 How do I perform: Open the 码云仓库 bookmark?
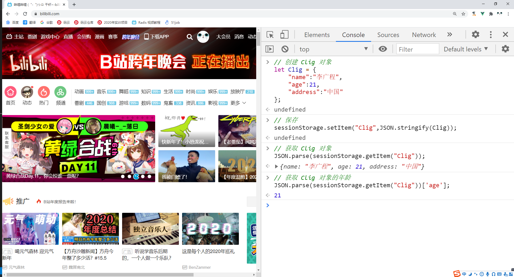[x=84, y=22]
